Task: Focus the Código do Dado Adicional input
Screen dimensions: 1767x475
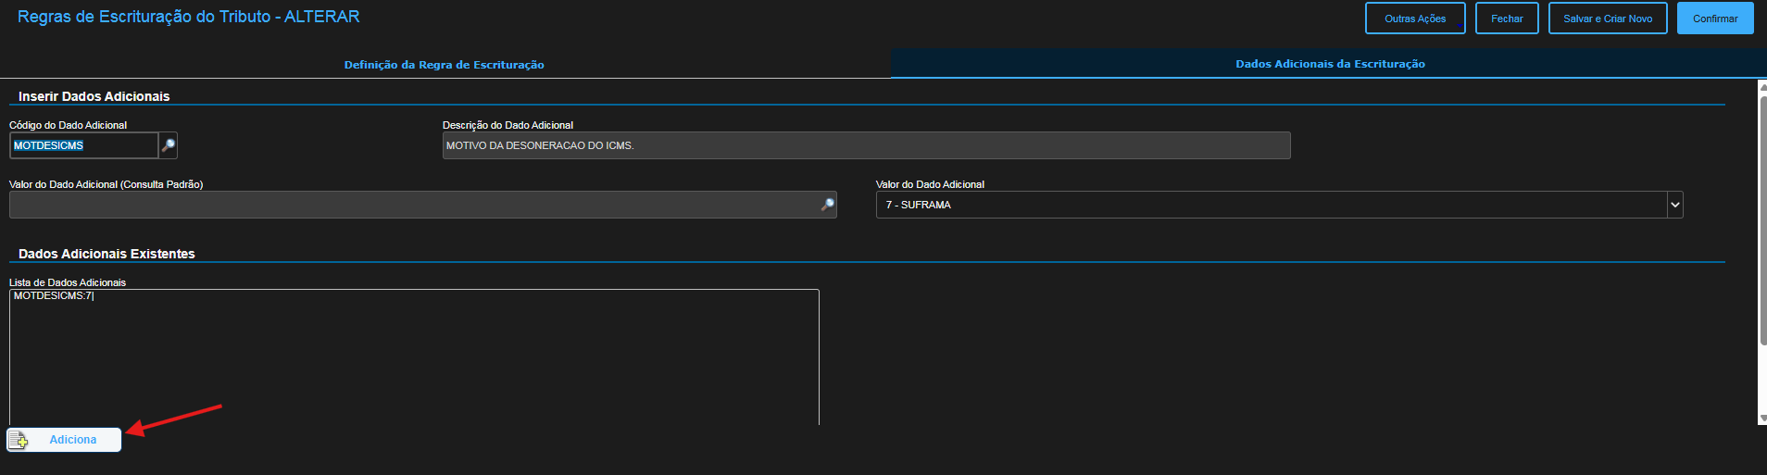Action: 83,145
